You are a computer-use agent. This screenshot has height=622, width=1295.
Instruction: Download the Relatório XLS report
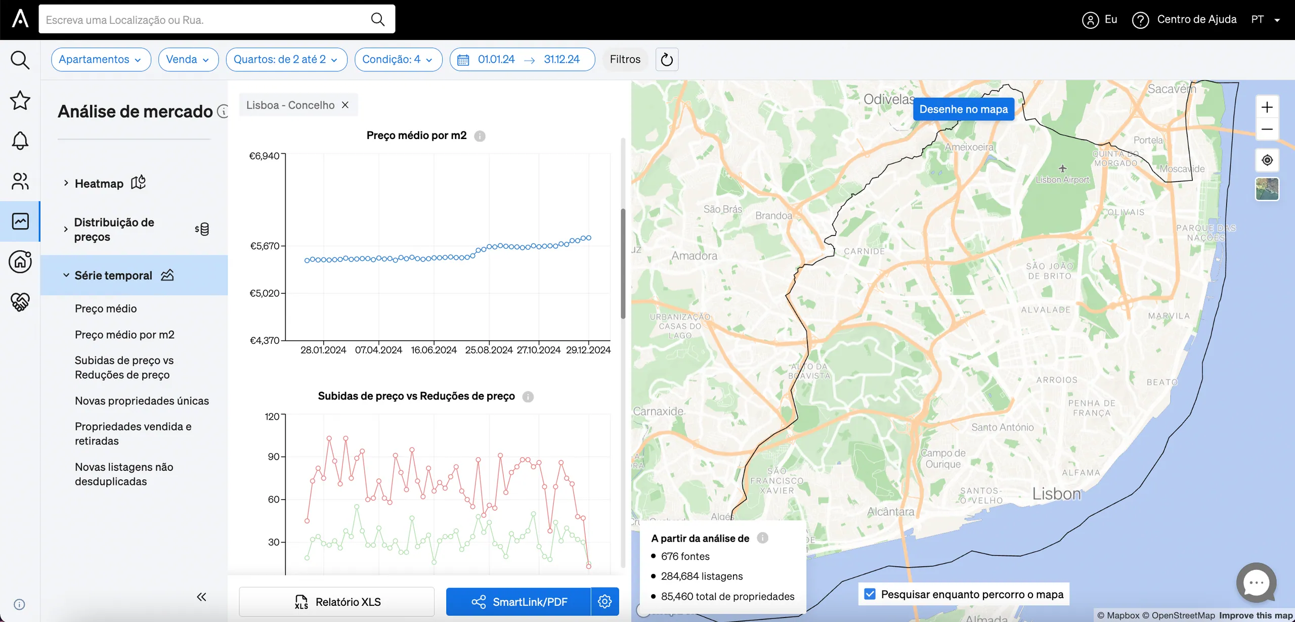(x=336, y=601)
